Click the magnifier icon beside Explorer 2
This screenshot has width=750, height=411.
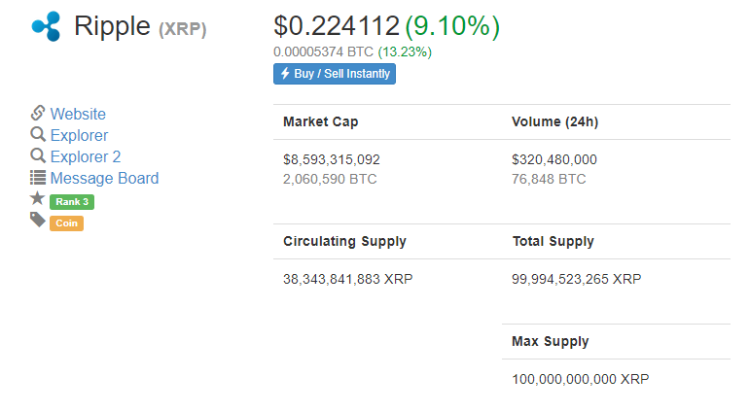point(38,155)
